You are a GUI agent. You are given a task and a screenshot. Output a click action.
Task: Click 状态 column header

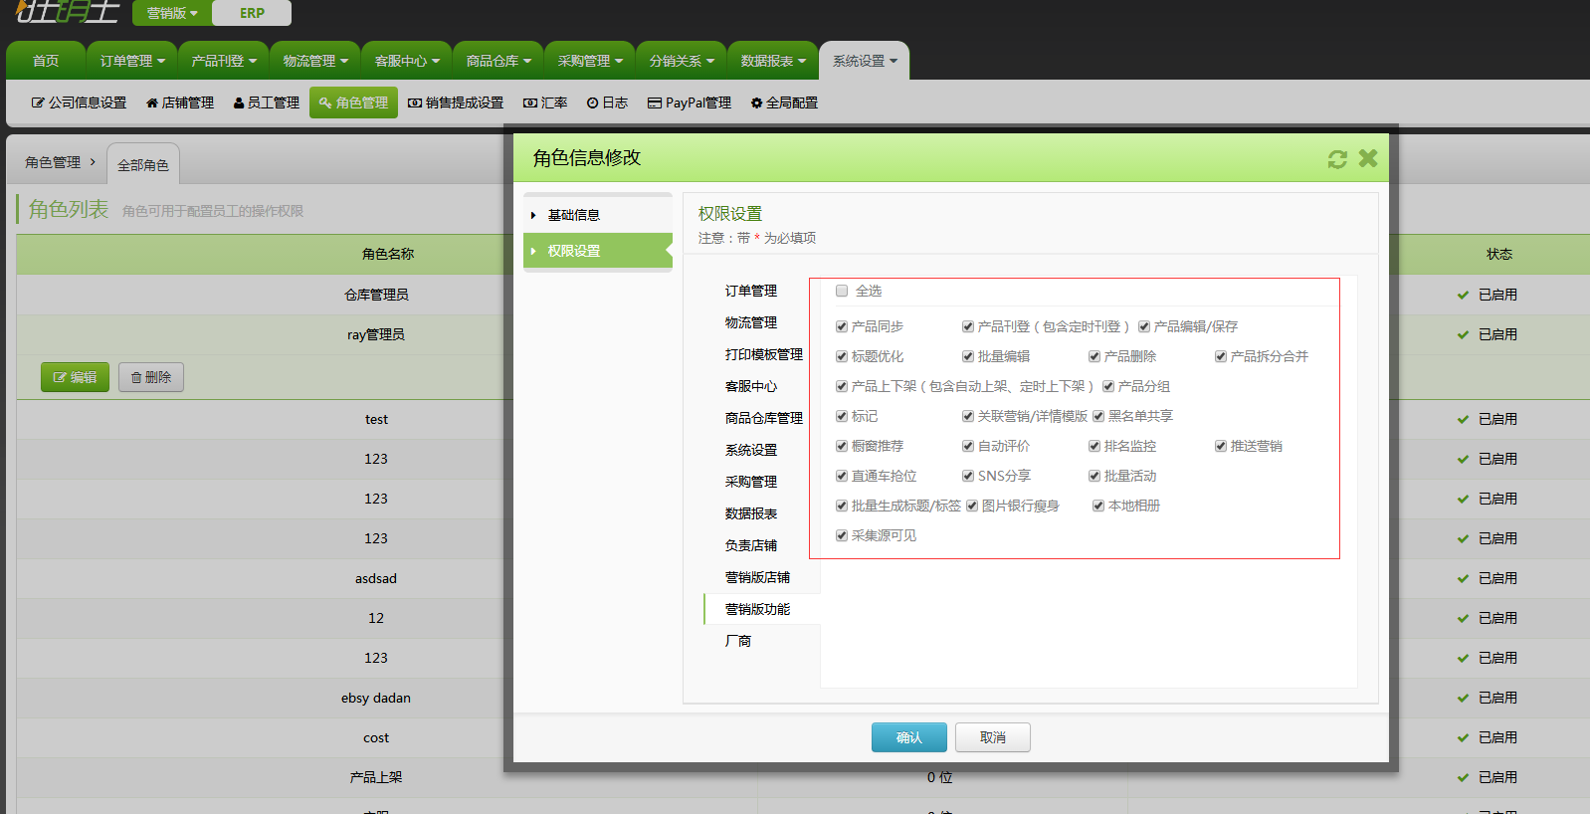pyautogui.click(x=1499, y=254)
